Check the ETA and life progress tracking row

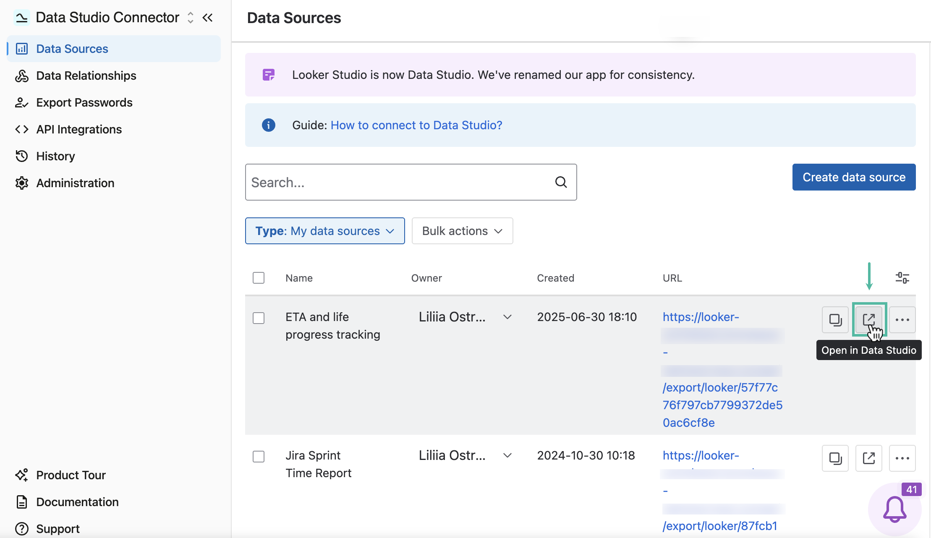[x=259, y=318]
